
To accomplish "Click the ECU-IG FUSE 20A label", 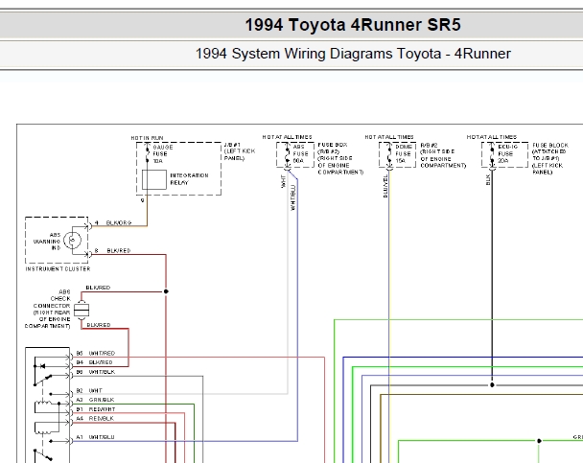I will [x=507, y=153].
